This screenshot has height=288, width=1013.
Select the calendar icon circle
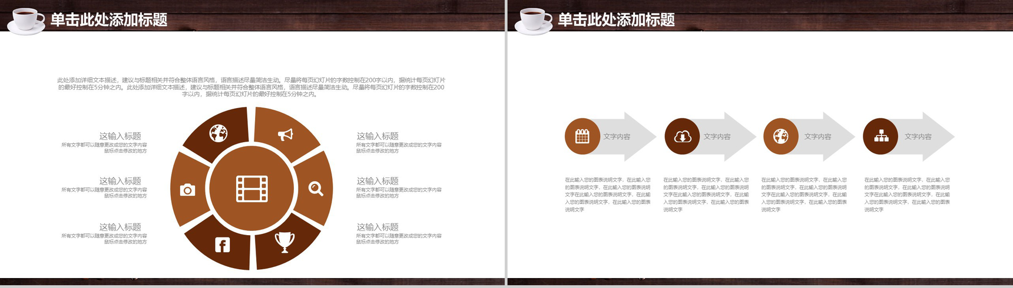[582, 136]
